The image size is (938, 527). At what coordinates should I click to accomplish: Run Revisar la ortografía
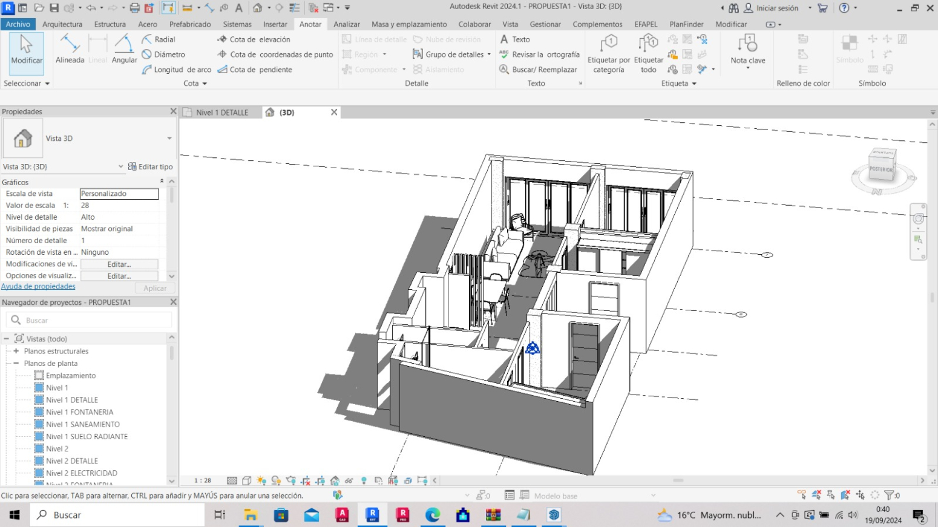(539, 54)
